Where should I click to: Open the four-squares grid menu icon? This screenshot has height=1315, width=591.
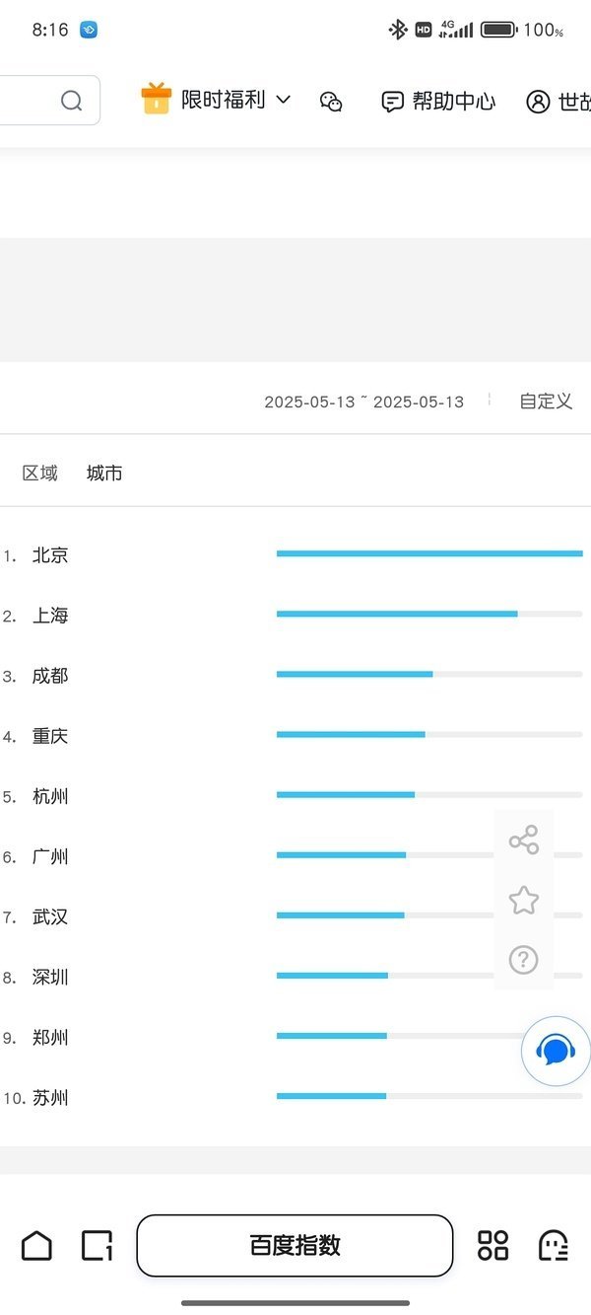tap(492, 1245)
